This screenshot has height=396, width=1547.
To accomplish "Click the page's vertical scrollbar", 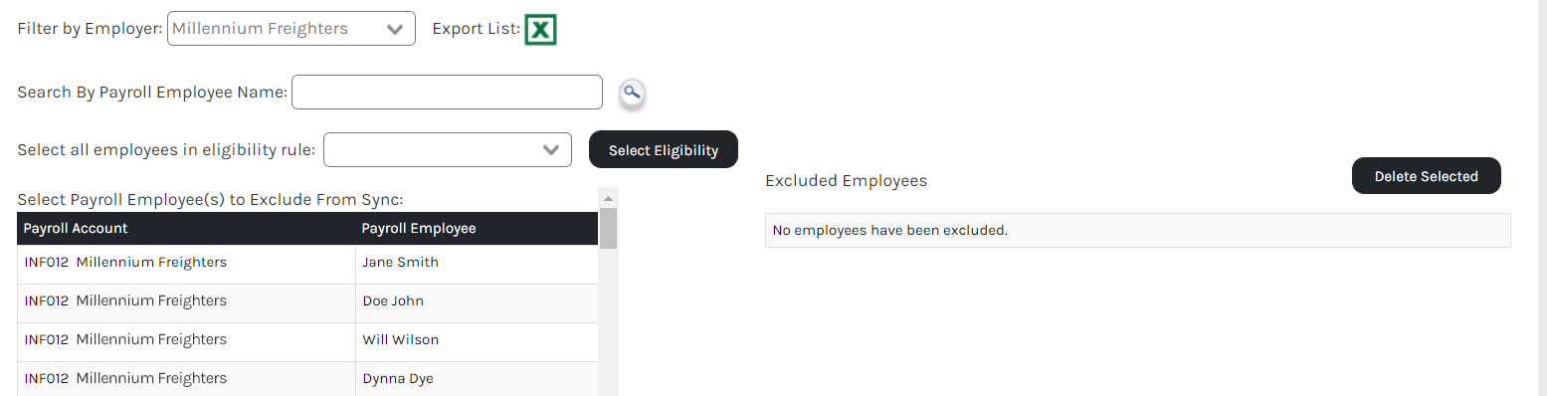I will tap(1542, 198).
